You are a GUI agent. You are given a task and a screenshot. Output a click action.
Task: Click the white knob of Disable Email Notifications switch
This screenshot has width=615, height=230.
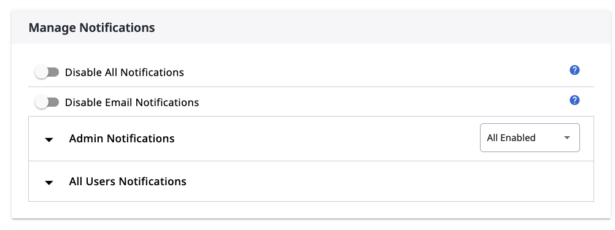click(41, 102)
